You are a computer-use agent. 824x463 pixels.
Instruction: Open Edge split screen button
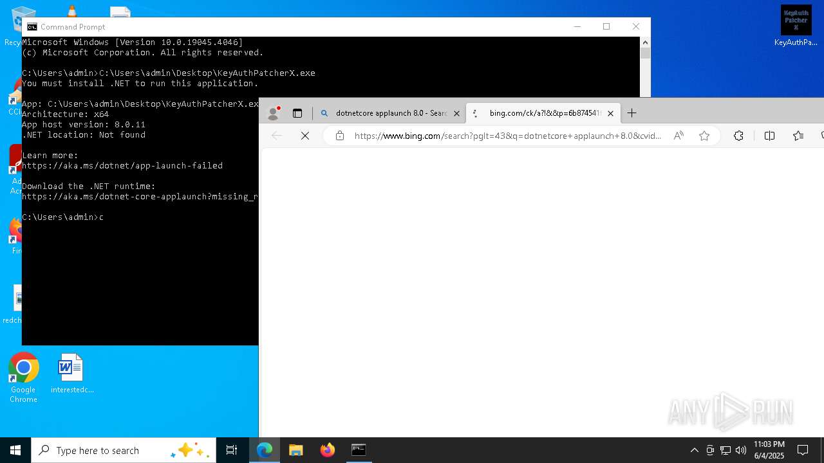769,136
